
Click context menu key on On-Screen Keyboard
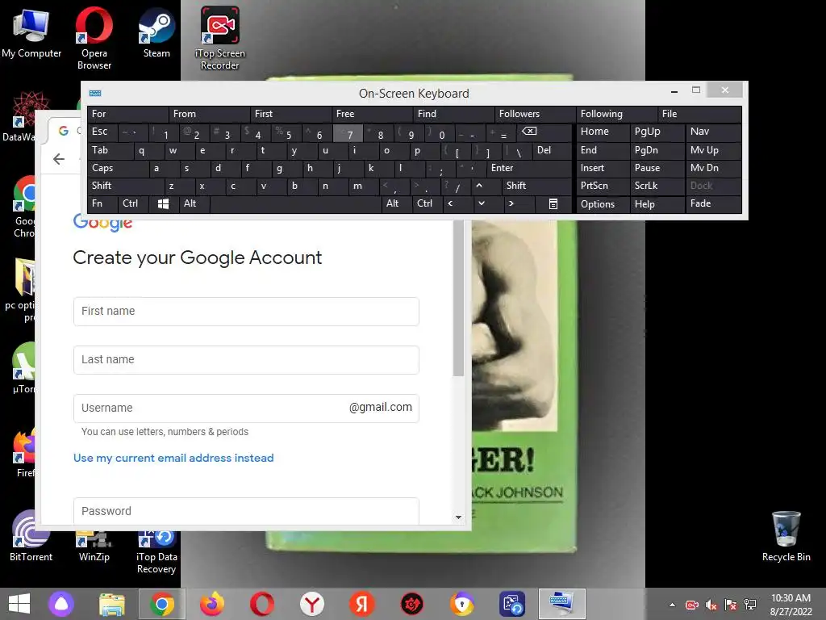point(553,204)
